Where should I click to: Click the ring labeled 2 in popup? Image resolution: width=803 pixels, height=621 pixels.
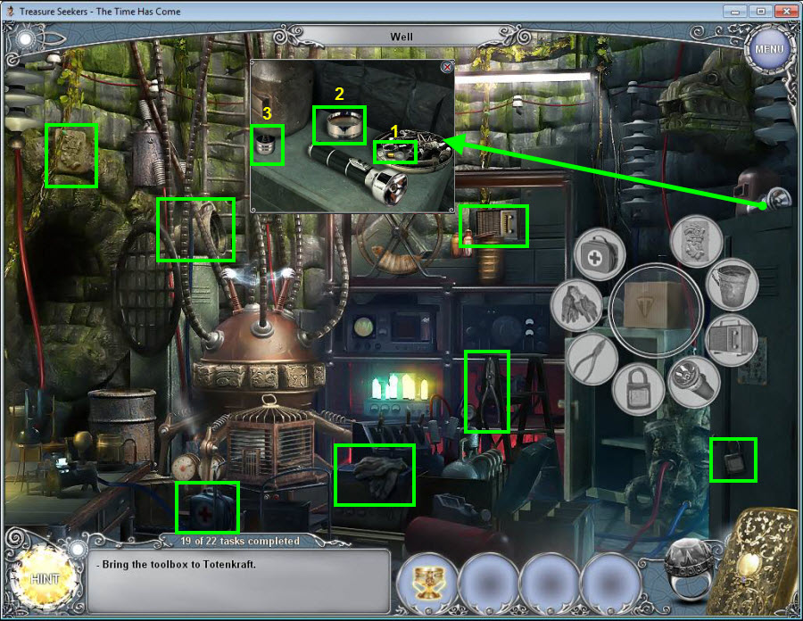coord(339,125)
